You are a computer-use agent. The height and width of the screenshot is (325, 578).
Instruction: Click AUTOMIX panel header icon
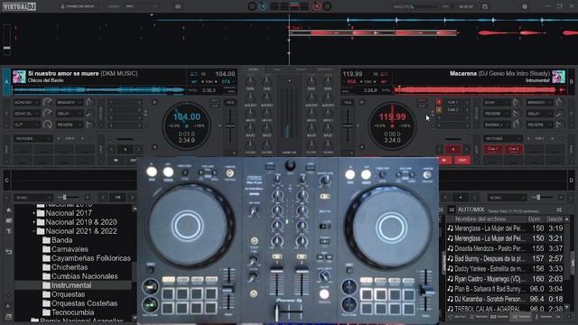pos(452,209)
